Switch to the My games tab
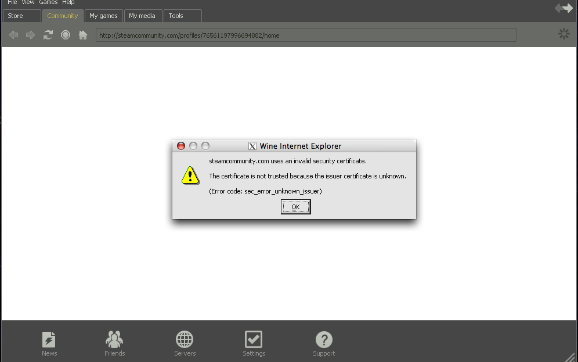Screen dimensions: 578x362 103,16
